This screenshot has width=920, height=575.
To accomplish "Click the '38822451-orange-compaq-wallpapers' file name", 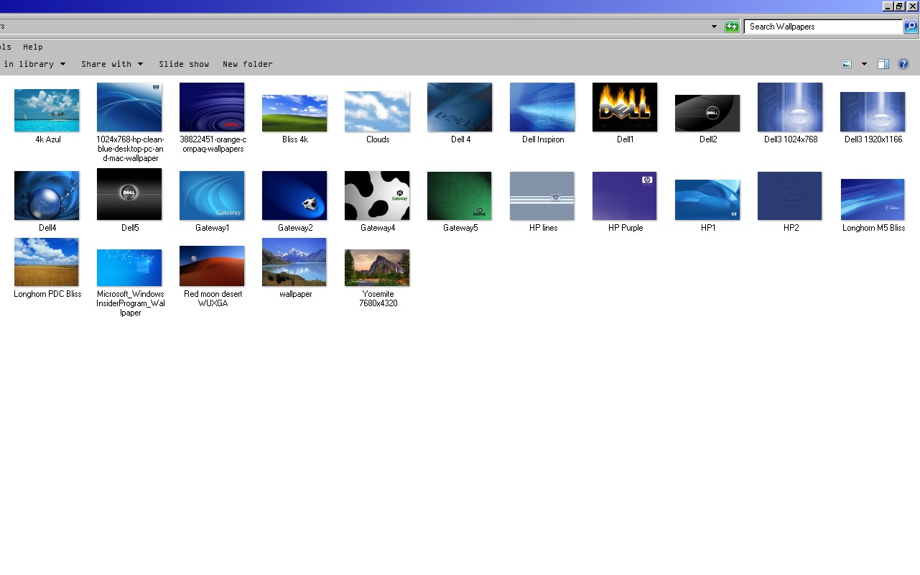I will pos(213,144).
